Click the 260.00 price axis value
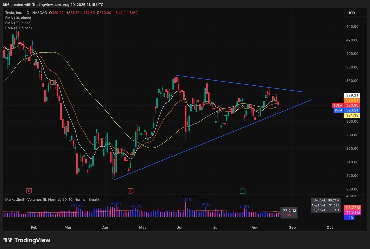This screenshot has width=370, height=249. tap(352, 149)
